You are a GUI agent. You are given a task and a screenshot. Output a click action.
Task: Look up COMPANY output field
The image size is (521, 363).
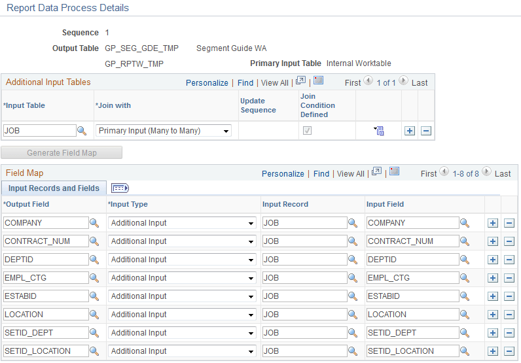[x=94, y=223]
